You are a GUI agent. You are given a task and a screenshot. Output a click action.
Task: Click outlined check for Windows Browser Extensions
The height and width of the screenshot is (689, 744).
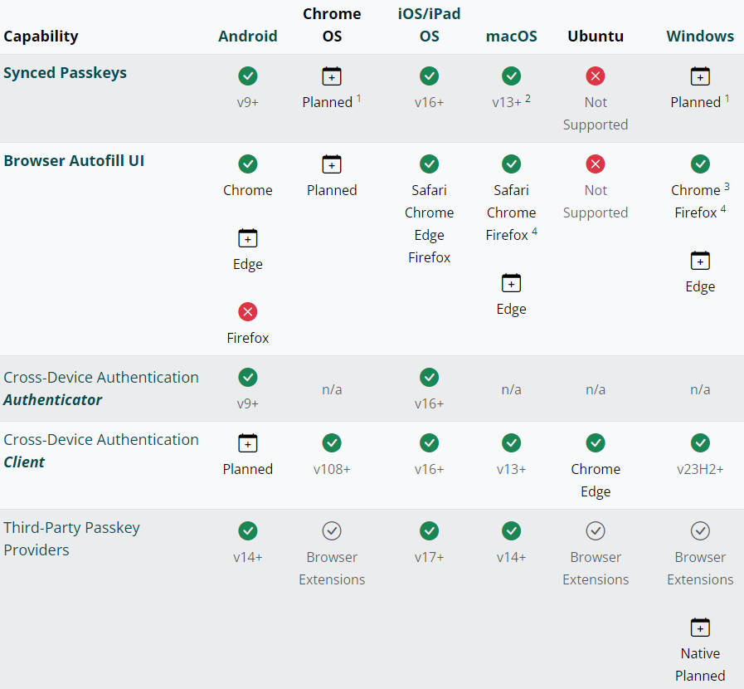coord(700,531)
